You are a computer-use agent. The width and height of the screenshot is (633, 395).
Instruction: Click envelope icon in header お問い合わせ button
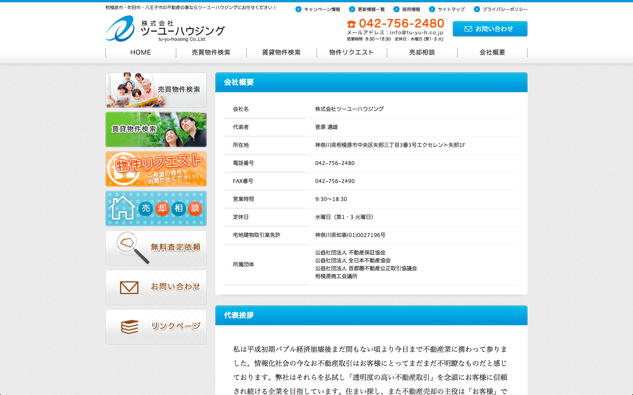(x=468, y=29)
